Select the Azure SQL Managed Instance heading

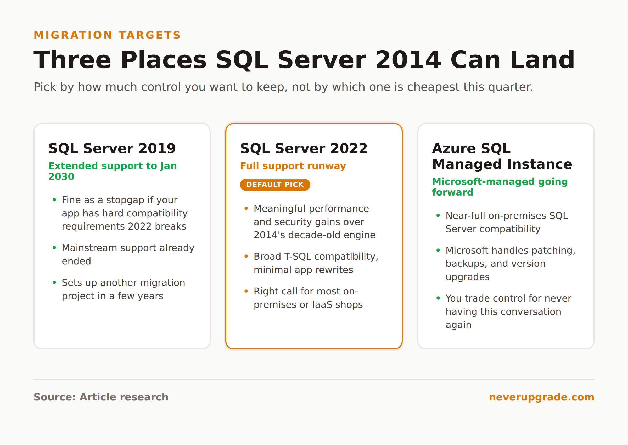point(502,156)
